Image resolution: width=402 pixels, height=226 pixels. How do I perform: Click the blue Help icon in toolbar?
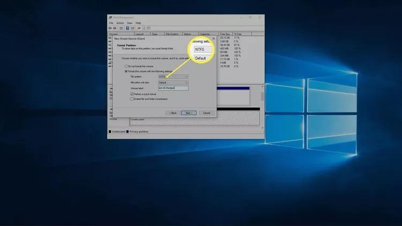coord(129,28)
